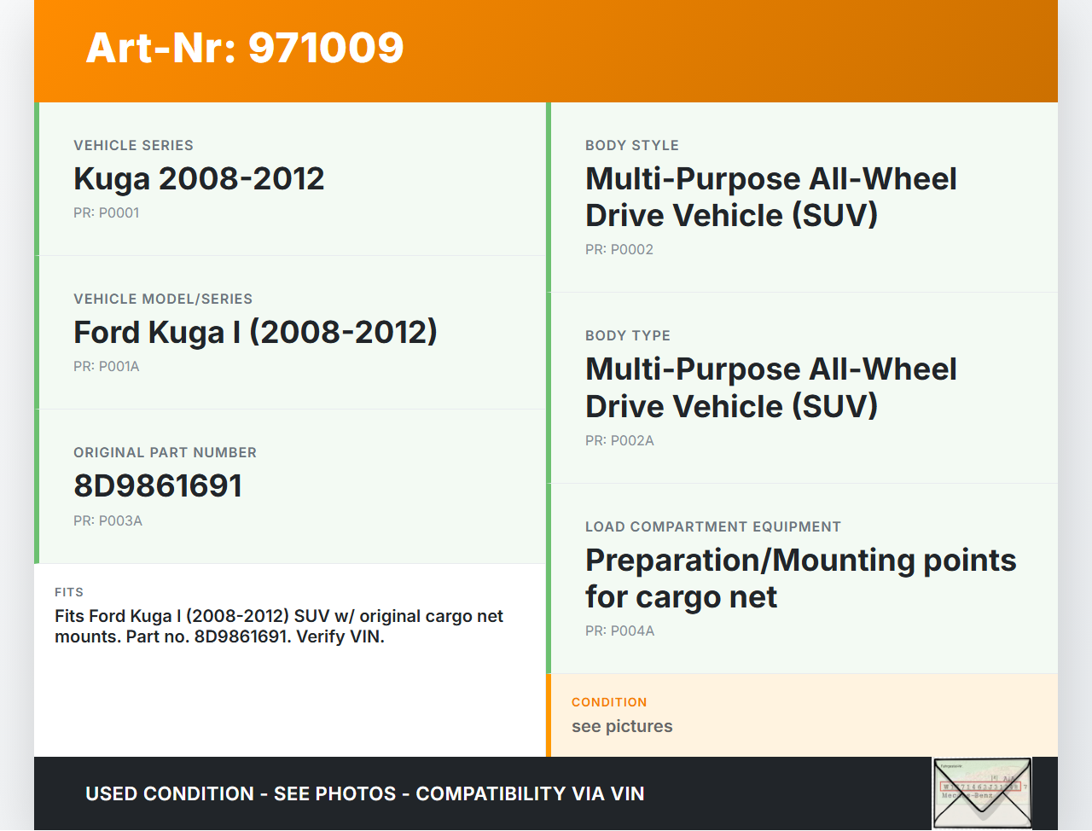Screen dimensions: 1092x831
Task: Click the PR: P003A code
Action: tap(107, 521)
